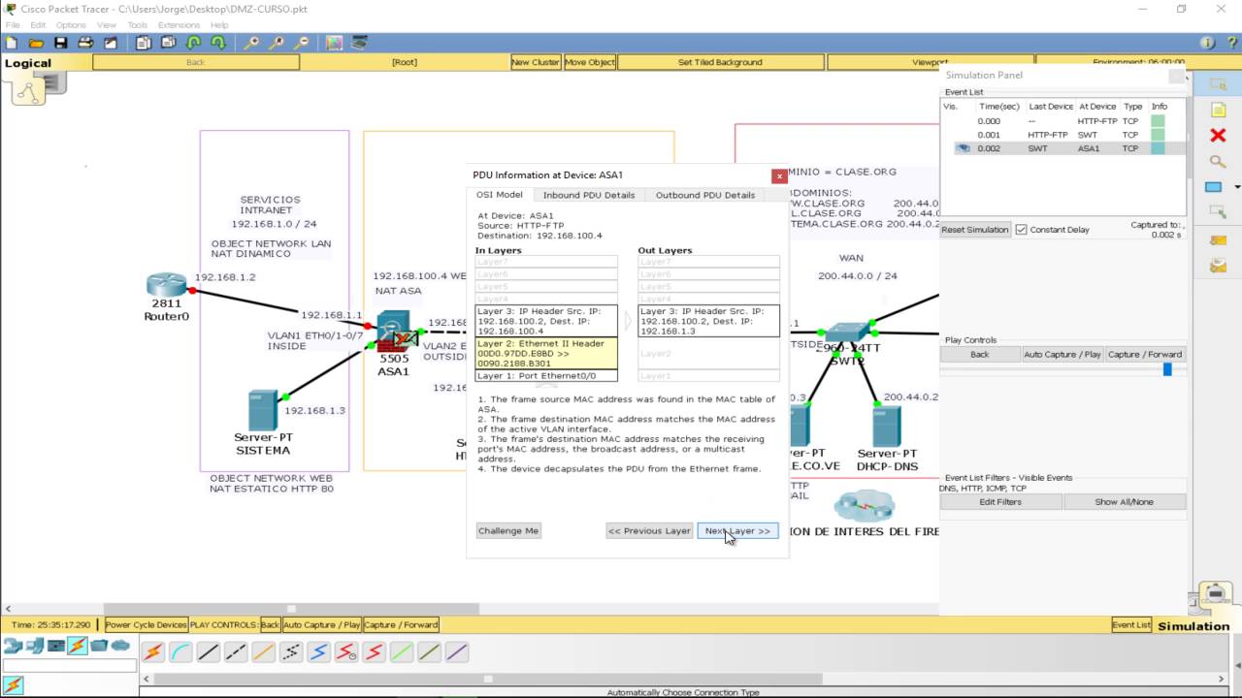Select the Place Note tool
Image resolution: width=1242 pixels, height=698 pixels.
coord(1218,110)
